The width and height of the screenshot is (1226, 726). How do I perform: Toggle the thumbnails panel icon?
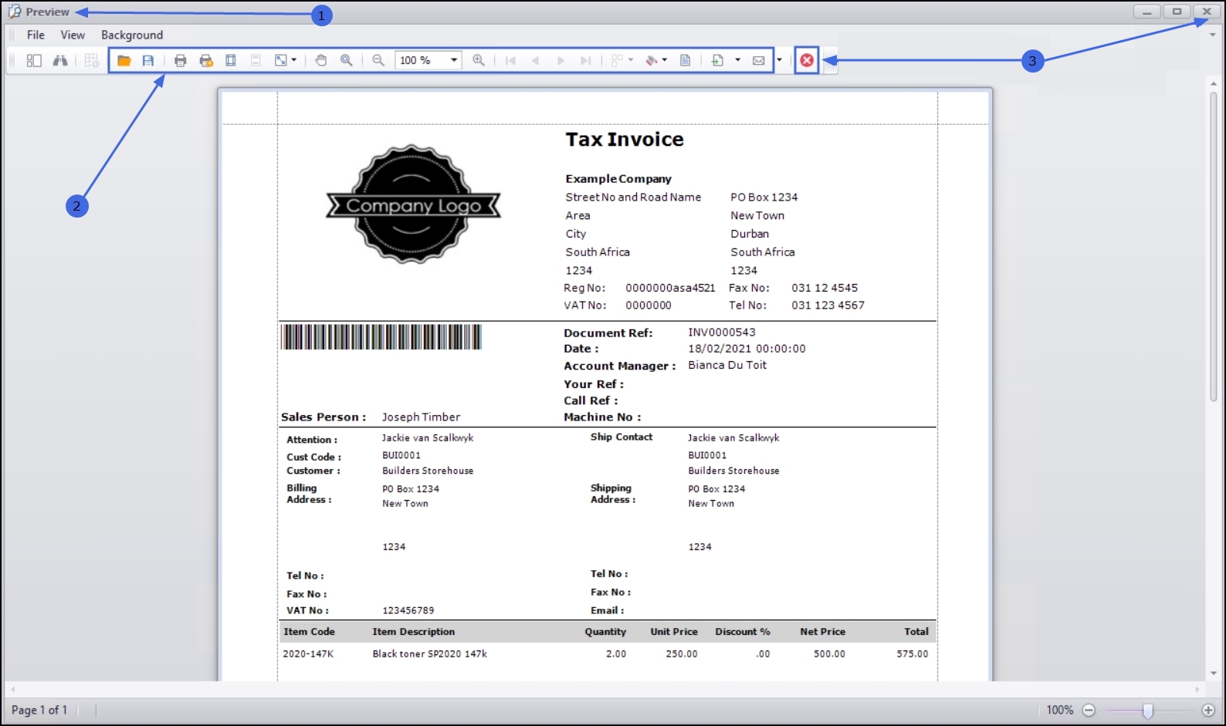(34, 60)
